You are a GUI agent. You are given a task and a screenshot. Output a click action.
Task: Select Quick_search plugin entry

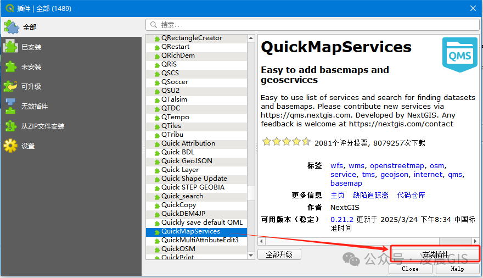pos(196,196)
